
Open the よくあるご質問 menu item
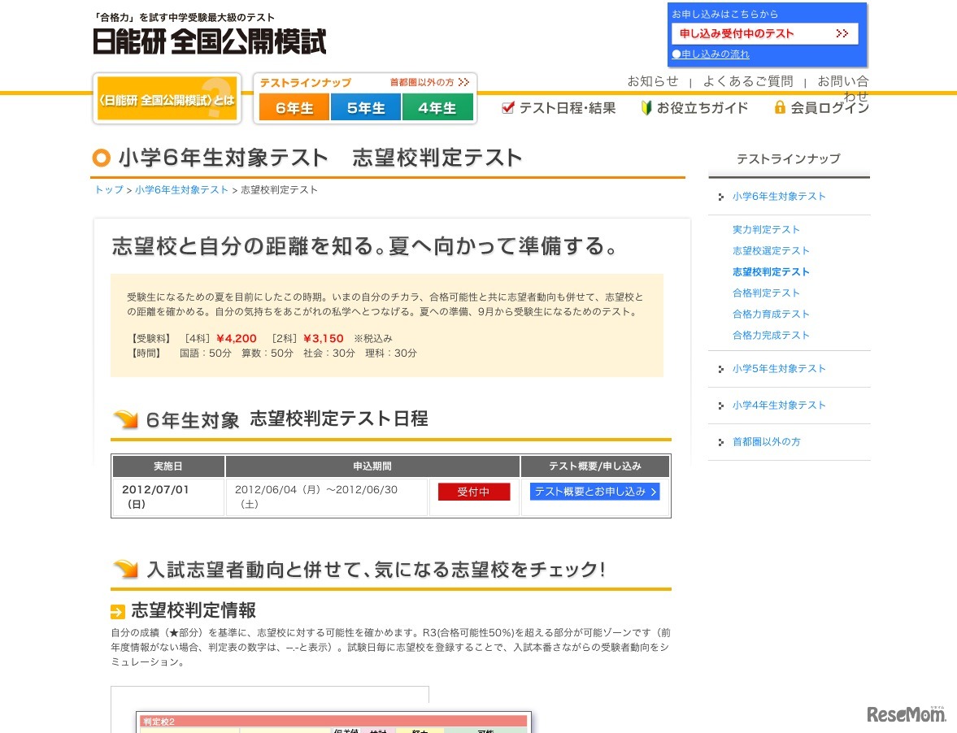pos(749,81)
